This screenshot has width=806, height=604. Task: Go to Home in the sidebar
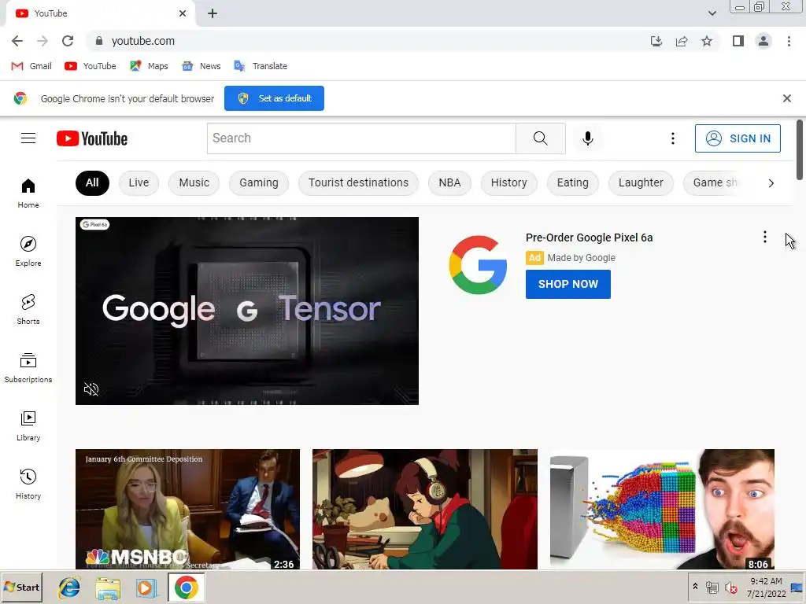[28, 193]
